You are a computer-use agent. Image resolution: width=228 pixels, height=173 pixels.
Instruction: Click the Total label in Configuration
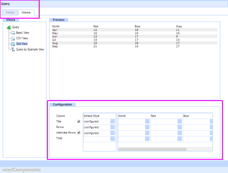(x=59, y=138)
